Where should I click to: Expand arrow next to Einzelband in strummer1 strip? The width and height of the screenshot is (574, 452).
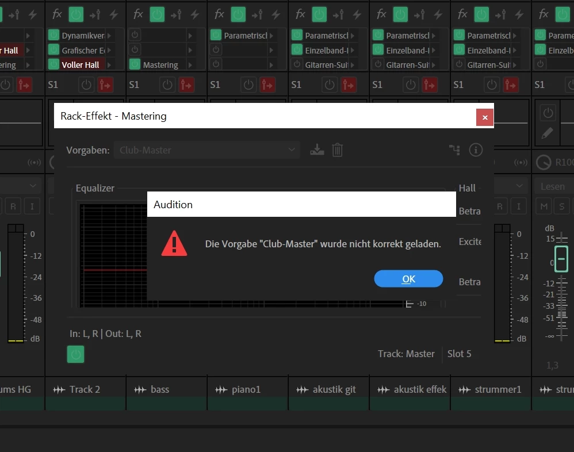[514, 50]
